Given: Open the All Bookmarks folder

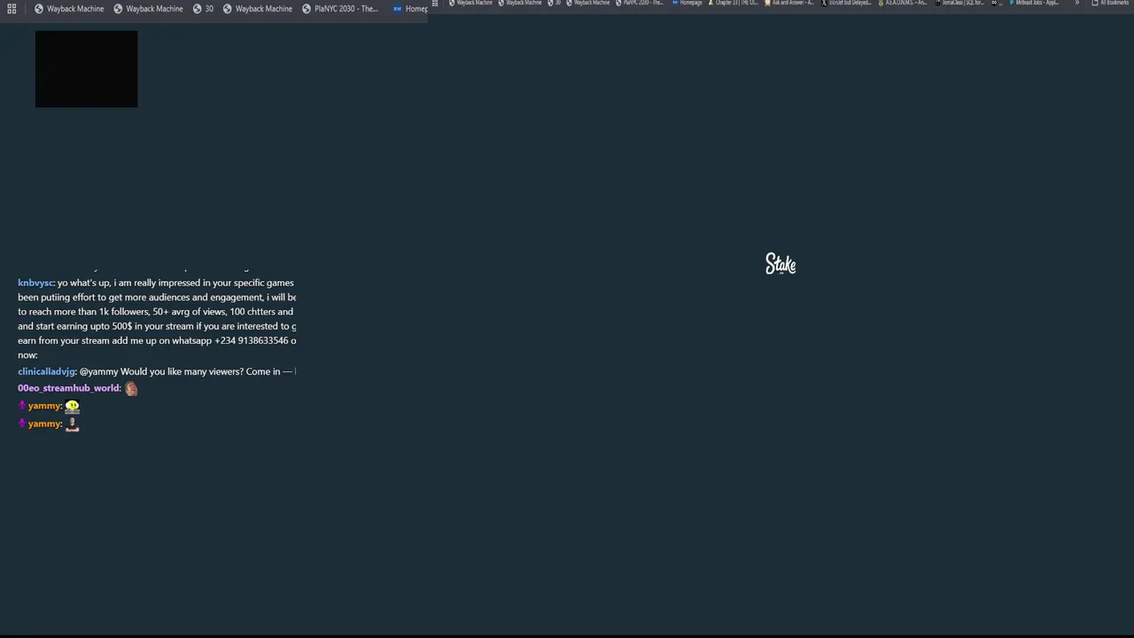Looking at the screenshot, I should tap(1110, 3).
